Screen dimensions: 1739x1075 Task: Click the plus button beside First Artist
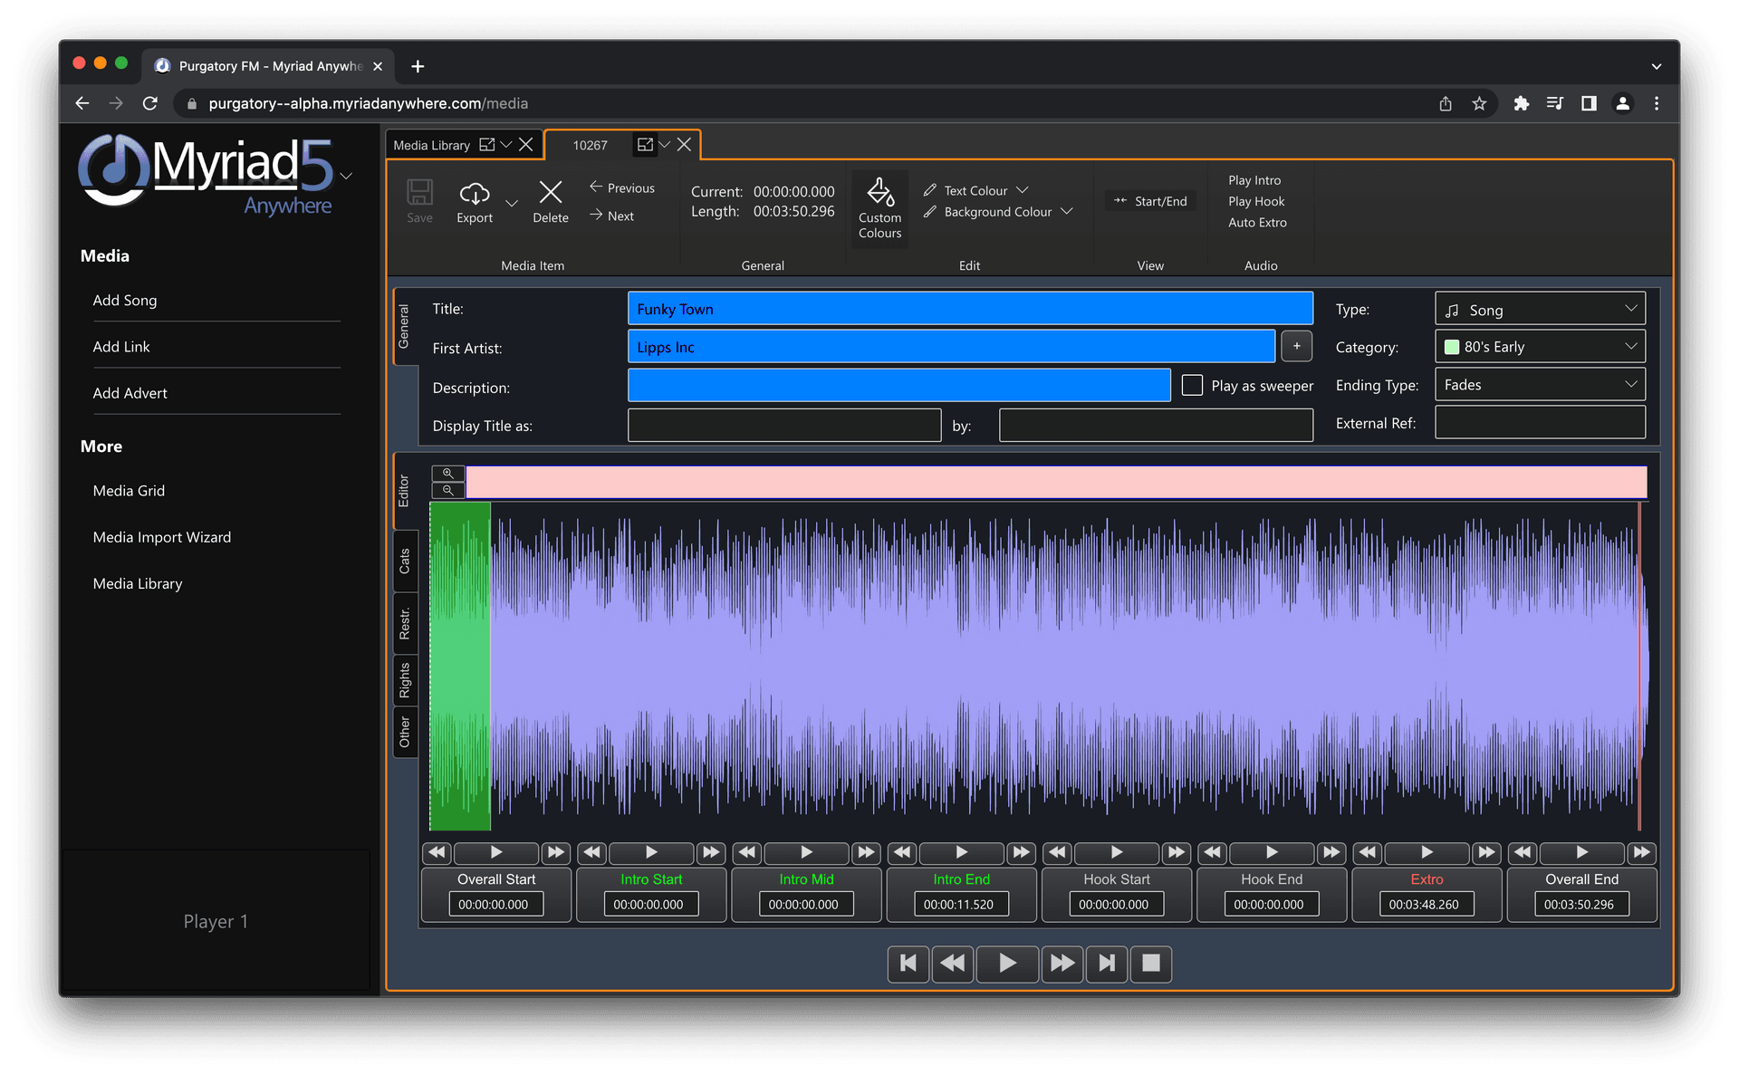tap(1296, 347)
